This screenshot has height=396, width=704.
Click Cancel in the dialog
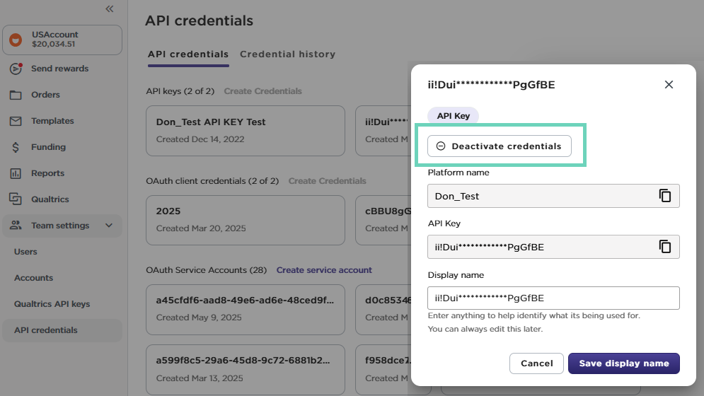coord(536,363)
